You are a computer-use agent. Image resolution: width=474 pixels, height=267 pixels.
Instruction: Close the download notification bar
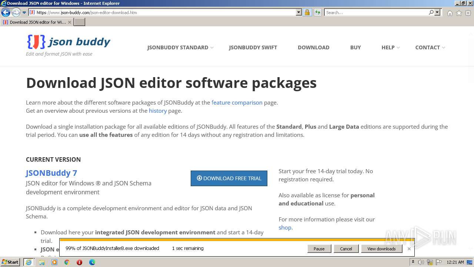click(409, 249)
